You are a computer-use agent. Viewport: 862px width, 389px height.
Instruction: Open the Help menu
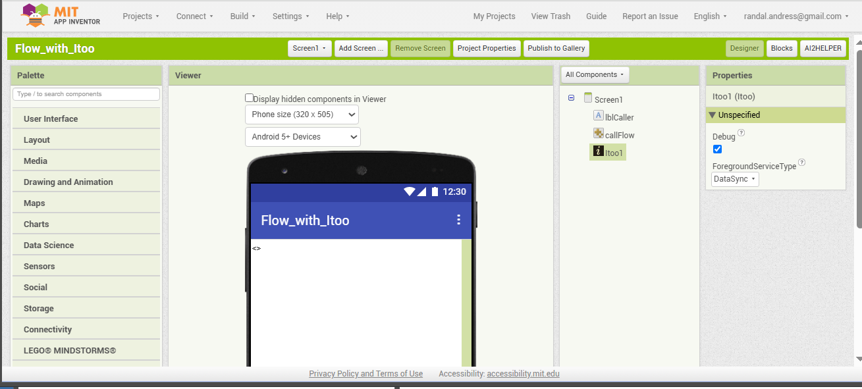click(338, 16)
